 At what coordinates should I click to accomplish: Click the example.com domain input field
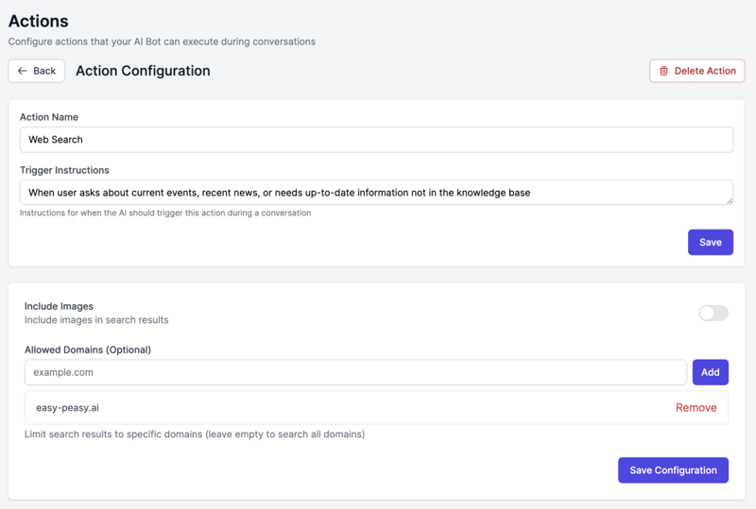click(x=355, y=372)
